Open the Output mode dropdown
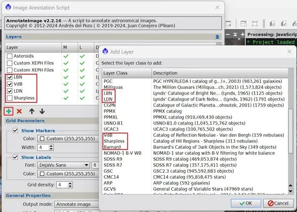The image size is (297, 212). [77, 204]
